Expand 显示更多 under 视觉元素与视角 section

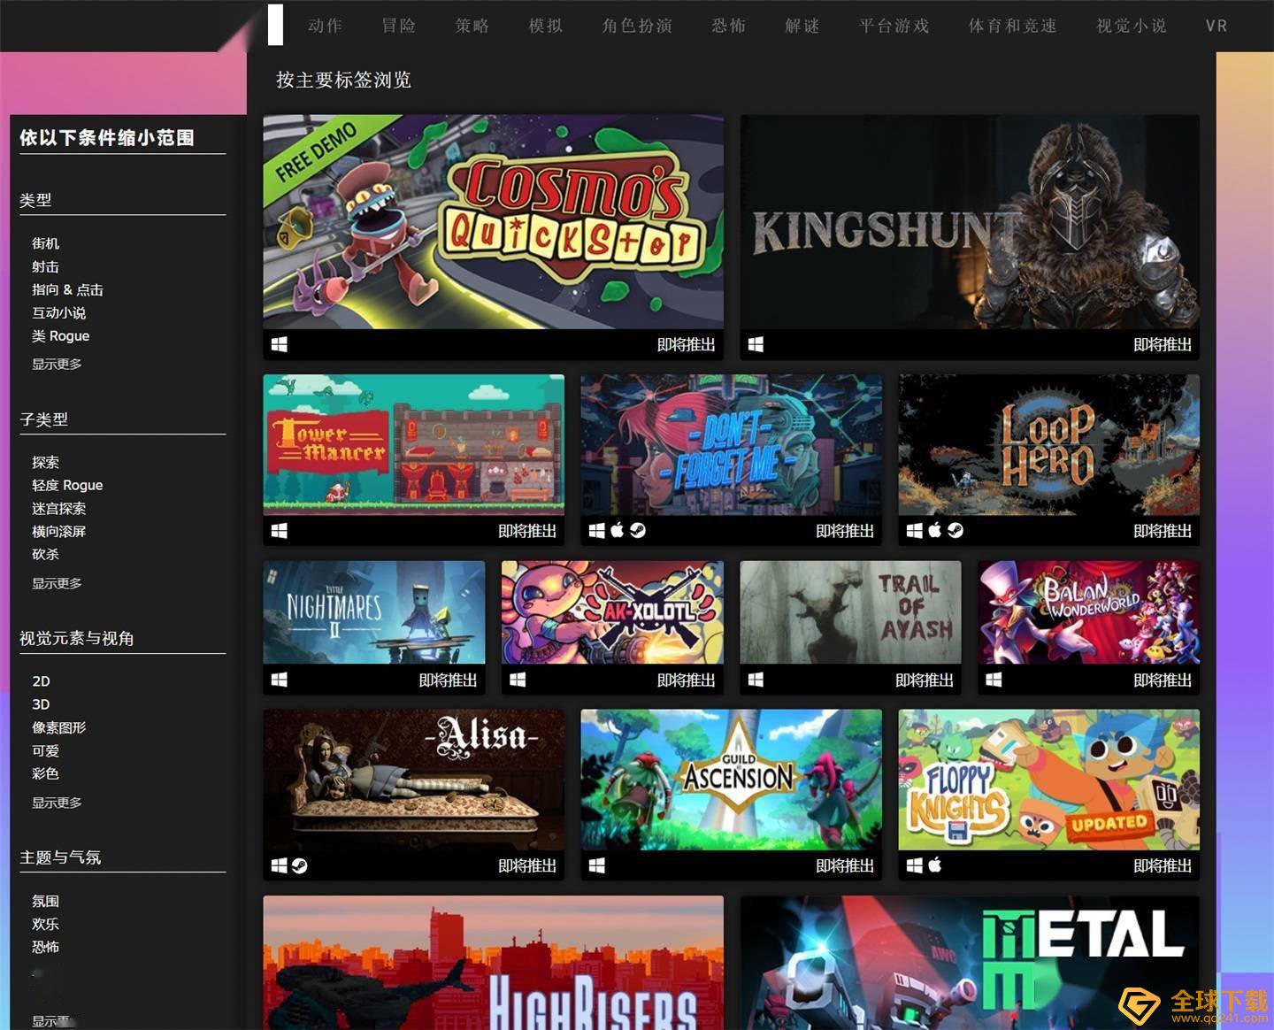(x=57, y=803)
